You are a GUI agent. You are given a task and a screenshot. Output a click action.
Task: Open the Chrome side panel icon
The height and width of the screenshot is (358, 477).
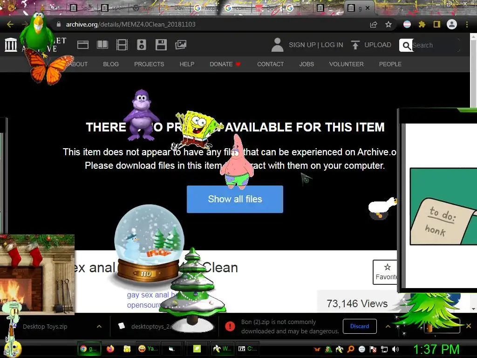437,24
